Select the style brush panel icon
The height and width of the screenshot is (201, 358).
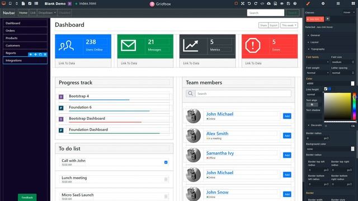pyautogui.click(x=308, y=3)
